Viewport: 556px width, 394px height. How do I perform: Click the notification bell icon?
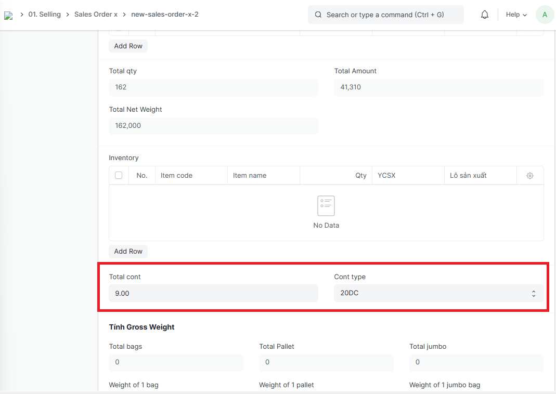click(x=484, y=15)
